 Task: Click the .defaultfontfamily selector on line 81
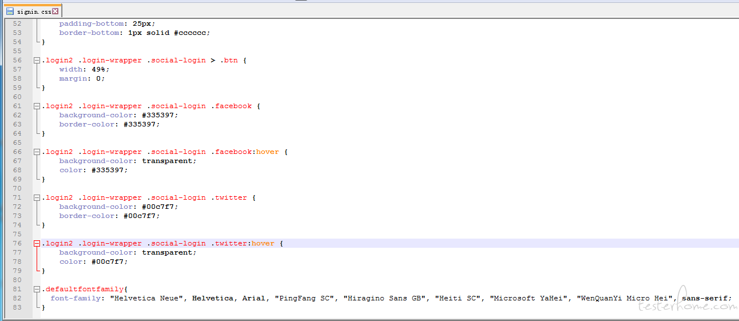[82, 289]
